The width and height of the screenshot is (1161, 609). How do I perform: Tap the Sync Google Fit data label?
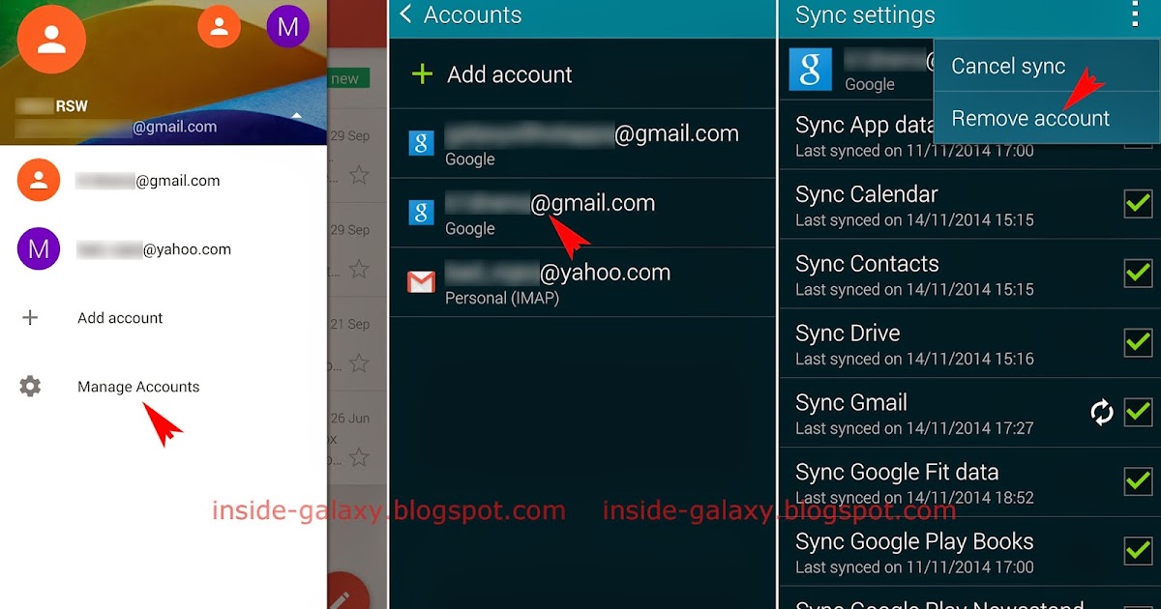[x=897, y=473]
